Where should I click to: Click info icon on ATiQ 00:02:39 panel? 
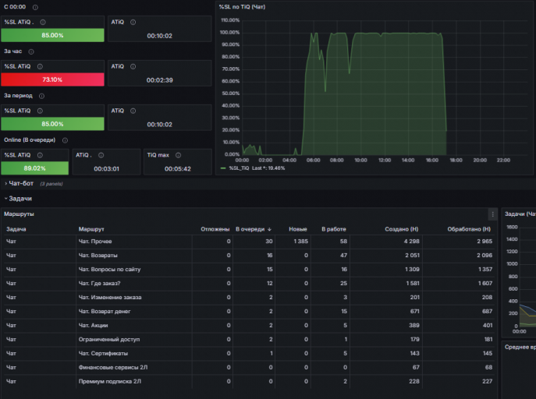tap(133, 66)
